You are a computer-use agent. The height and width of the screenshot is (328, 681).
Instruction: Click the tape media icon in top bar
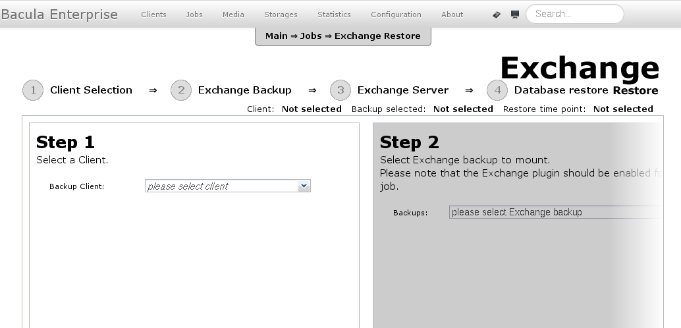(497, 14)
